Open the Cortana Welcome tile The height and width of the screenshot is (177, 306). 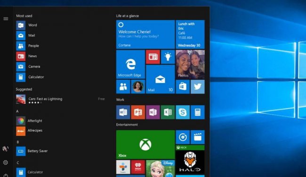click(145, 34)
